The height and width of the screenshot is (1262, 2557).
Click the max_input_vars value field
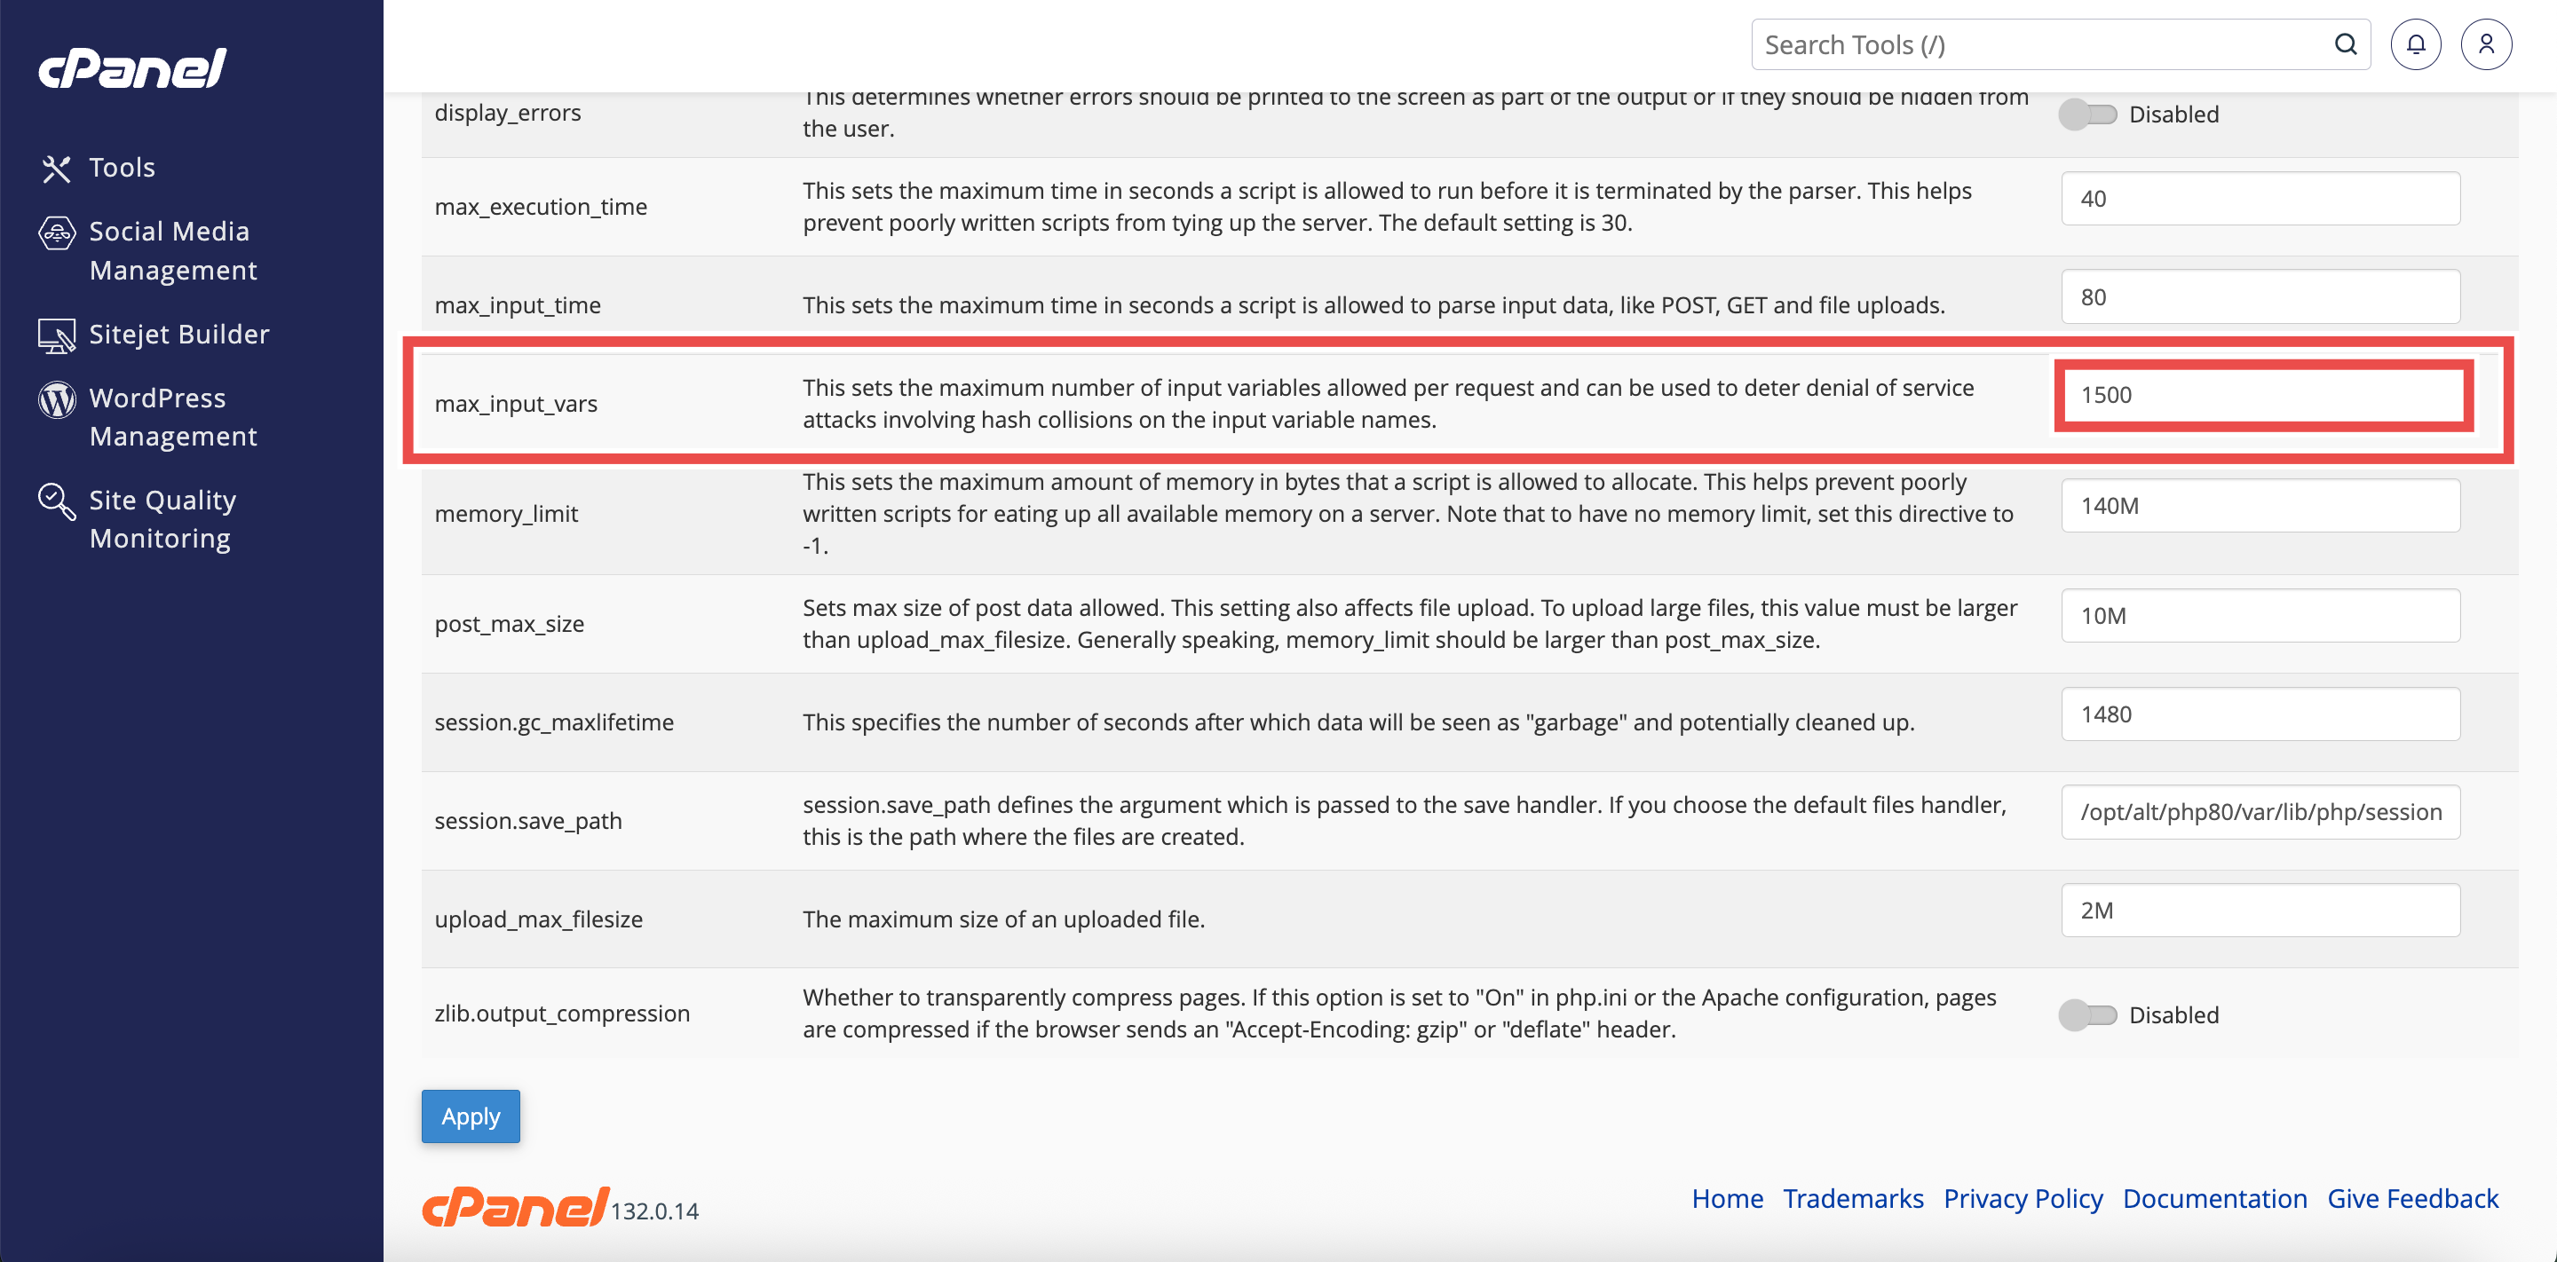pos(2261,396)
